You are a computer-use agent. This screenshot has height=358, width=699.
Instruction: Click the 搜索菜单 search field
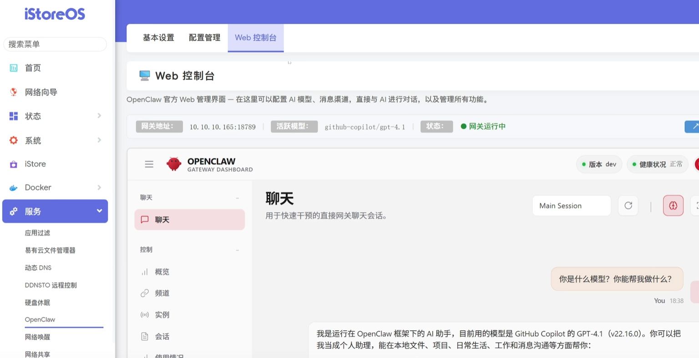point(55,44)
